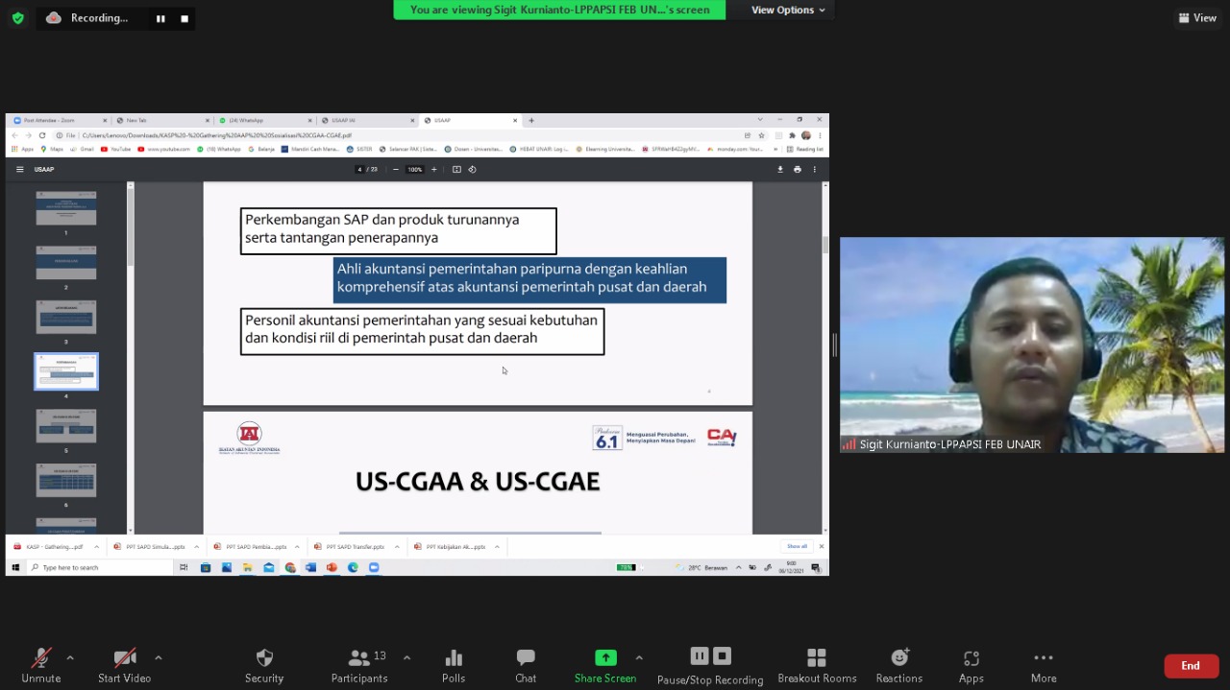Expand options for KASP - Gathering download

(95, 546)
